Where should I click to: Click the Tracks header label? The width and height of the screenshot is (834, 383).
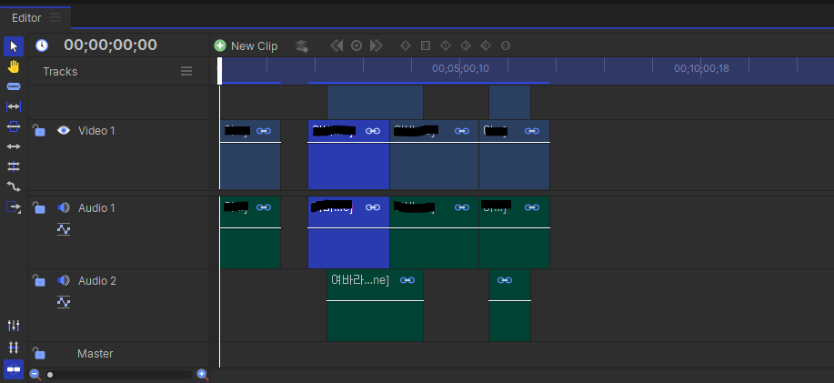point(60,72)
